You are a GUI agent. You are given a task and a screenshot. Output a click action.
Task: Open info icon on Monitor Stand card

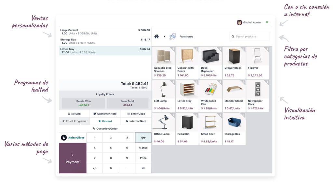point(244,82)
